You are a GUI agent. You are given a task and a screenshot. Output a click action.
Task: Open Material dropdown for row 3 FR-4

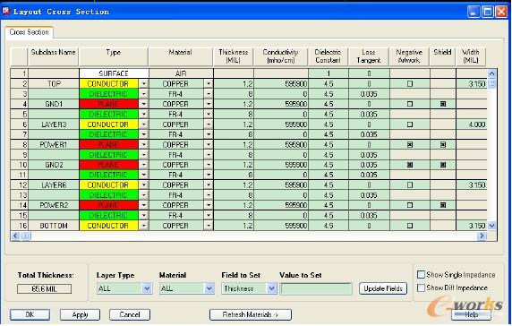tap(209, 94)
